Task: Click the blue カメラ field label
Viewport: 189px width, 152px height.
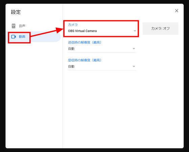Action: pyautogui.click(x=73, y=25)
